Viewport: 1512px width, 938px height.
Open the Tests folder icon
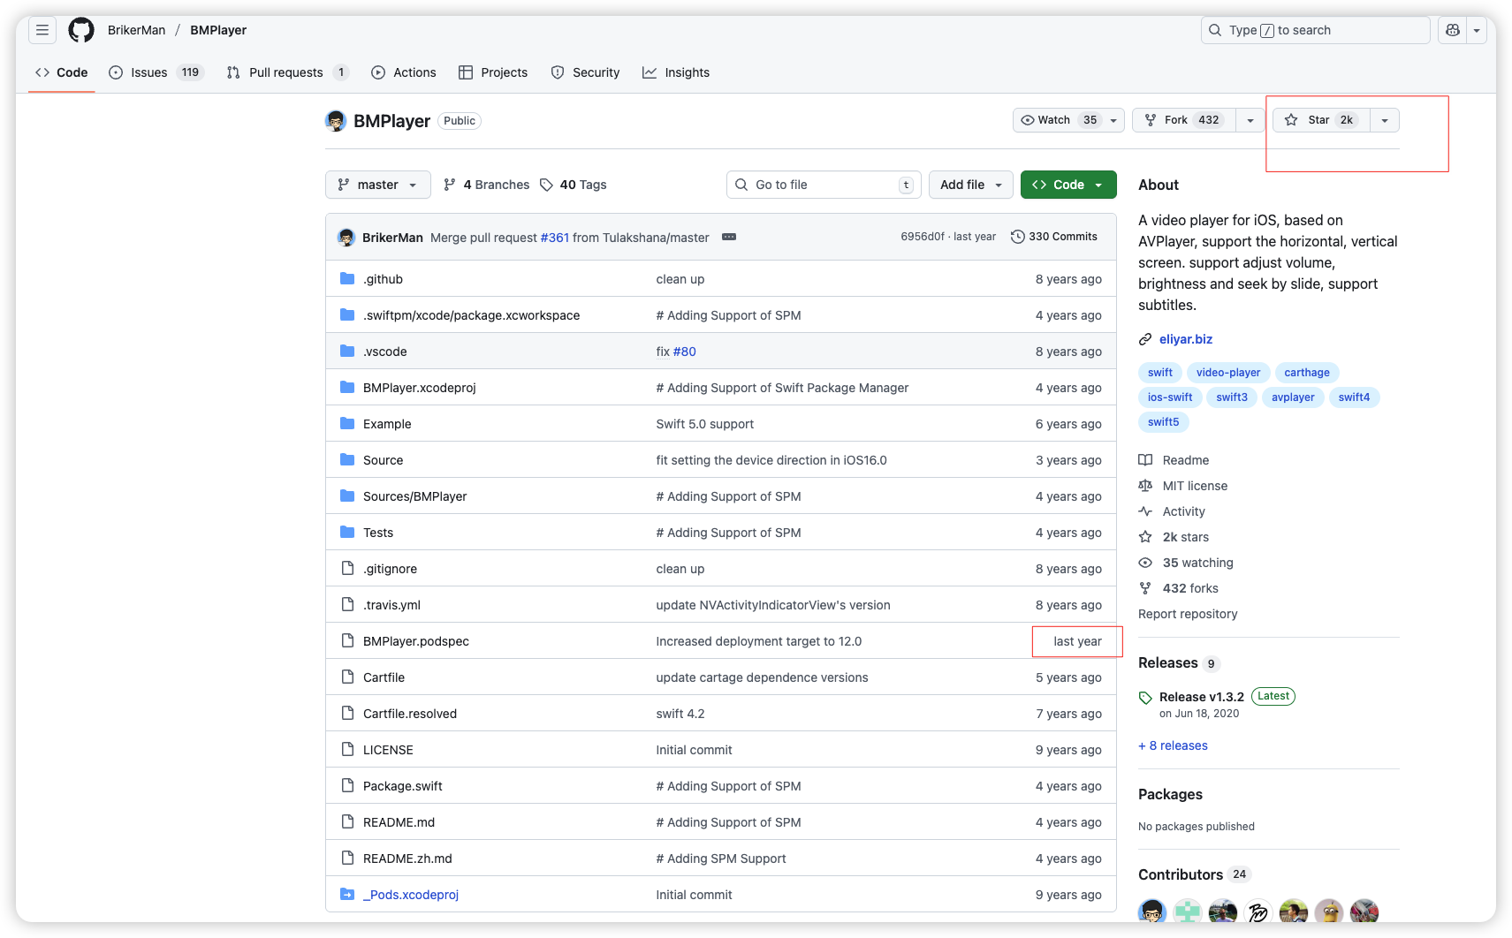tap(347, 533)
